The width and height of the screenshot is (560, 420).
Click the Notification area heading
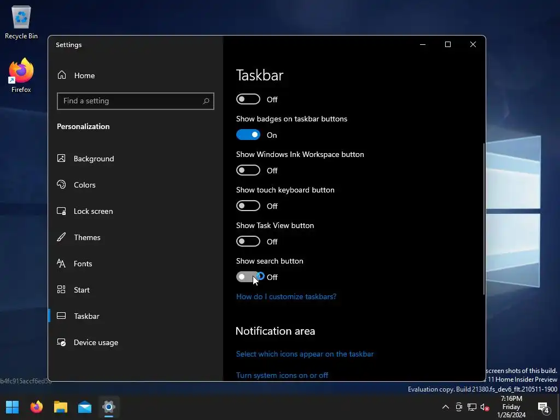275,331
